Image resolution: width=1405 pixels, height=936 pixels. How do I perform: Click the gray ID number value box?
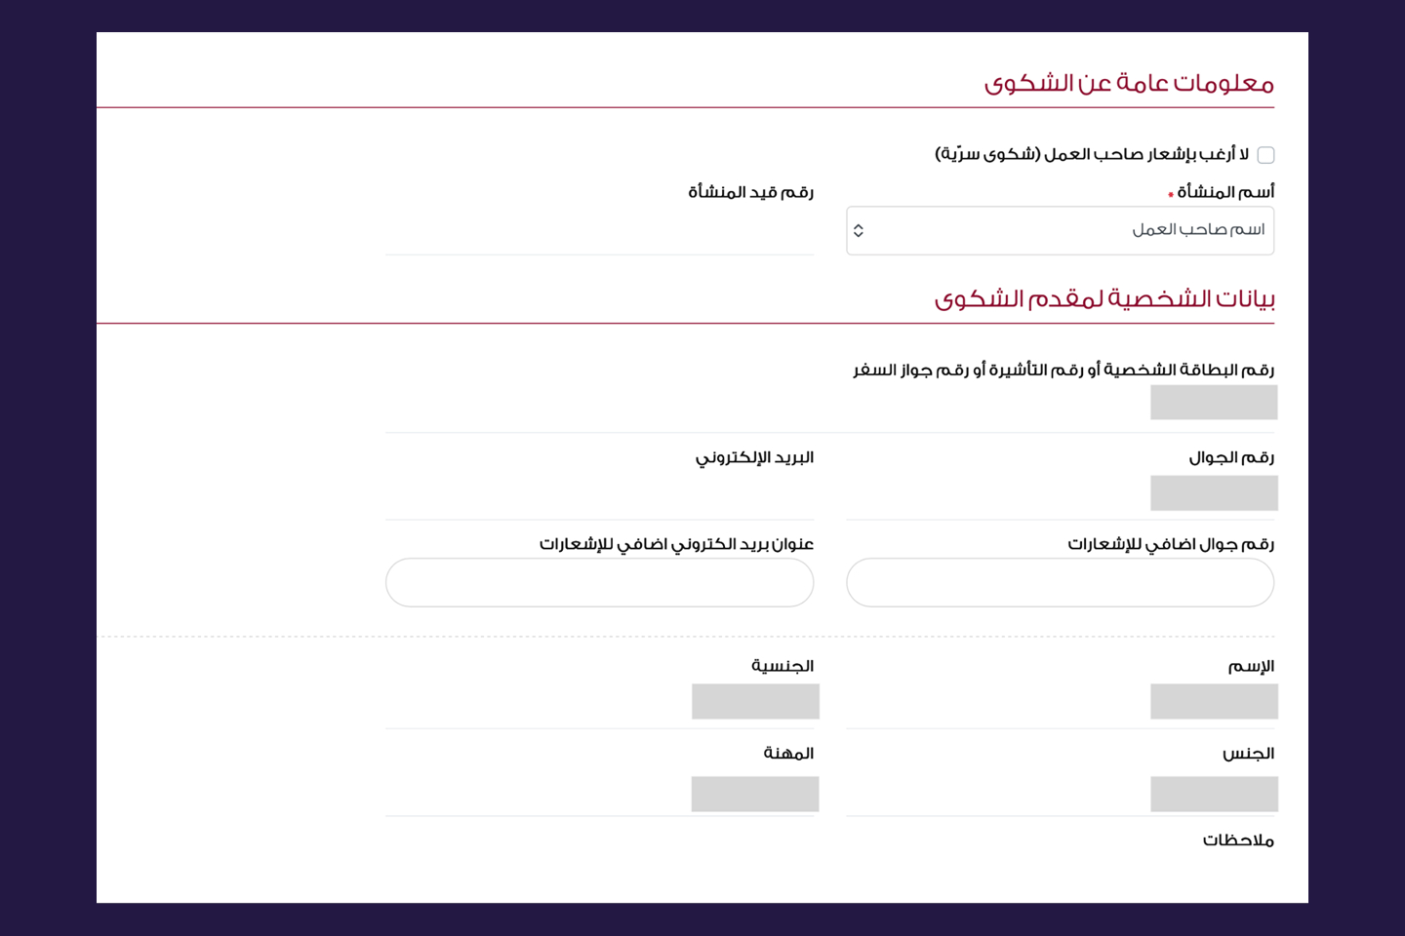click(1214, 403)
